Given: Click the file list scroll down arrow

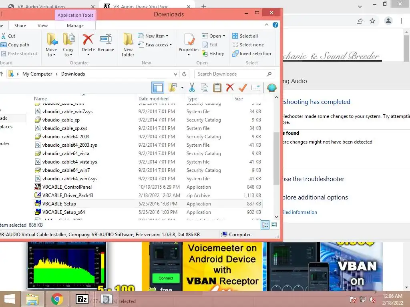Looking at the screenshot, I should point(276,217).
